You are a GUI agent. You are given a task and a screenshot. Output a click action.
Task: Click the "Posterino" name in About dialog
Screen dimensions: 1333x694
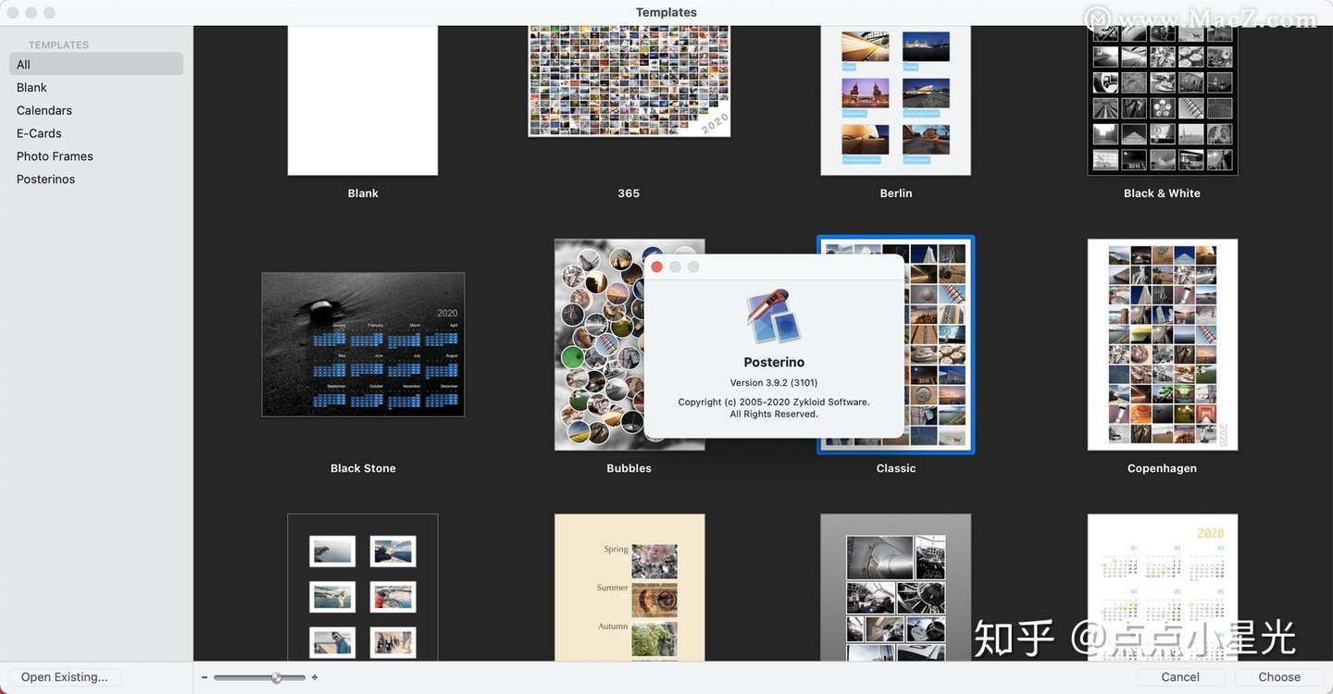774,362
